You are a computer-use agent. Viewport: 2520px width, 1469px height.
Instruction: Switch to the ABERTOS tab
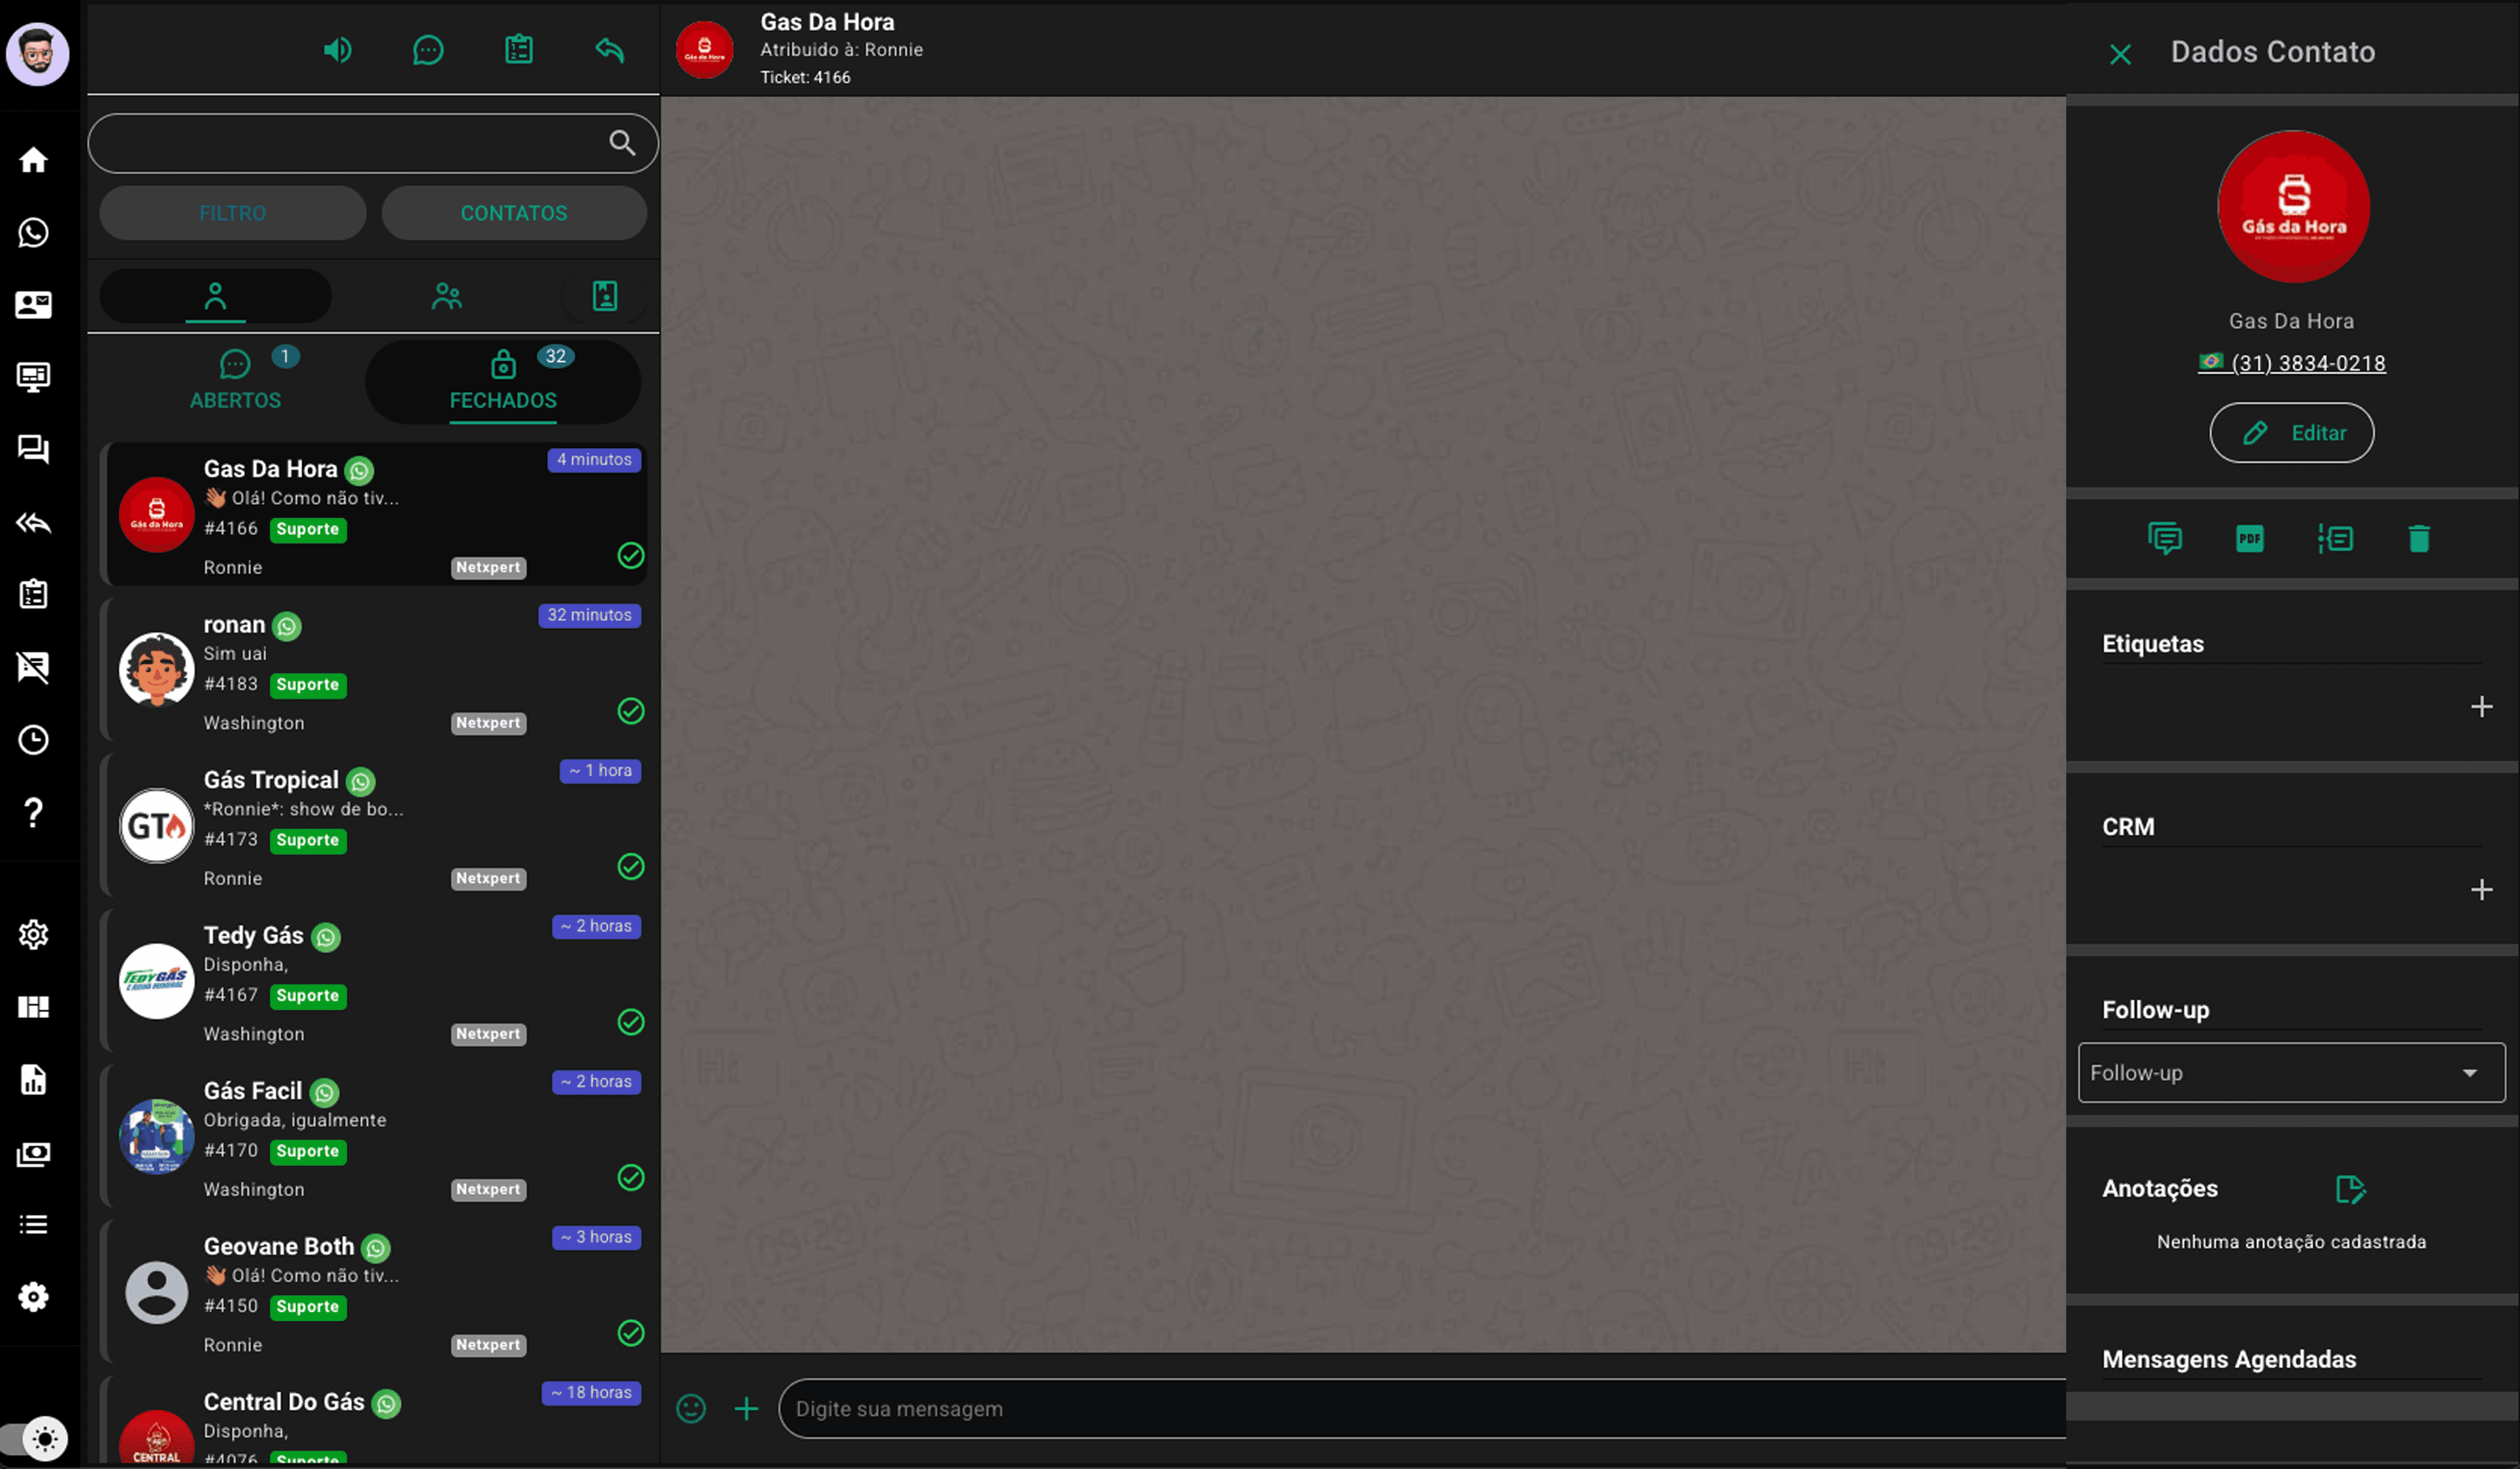click(x=236, y=381)
